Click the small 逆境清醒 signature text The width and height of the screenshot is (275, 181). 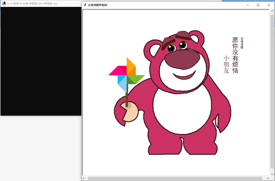click(242, 43)
